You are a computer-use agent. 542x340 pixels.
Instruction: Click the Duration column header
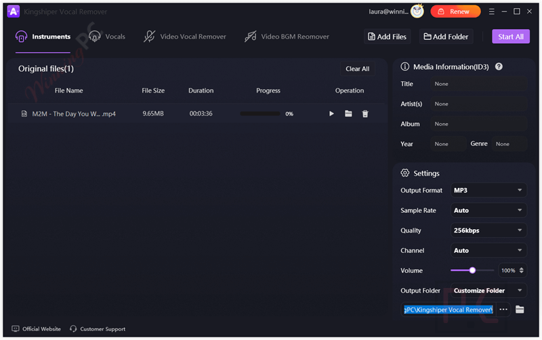[201, 91]
